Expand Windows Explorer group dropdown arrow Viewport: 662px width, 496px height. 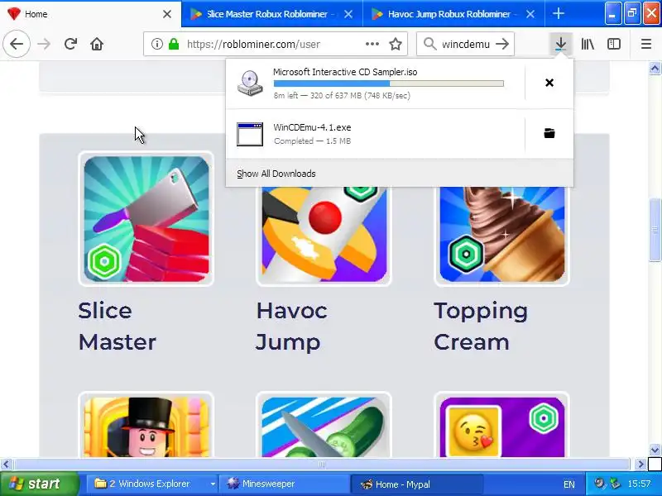213,484
